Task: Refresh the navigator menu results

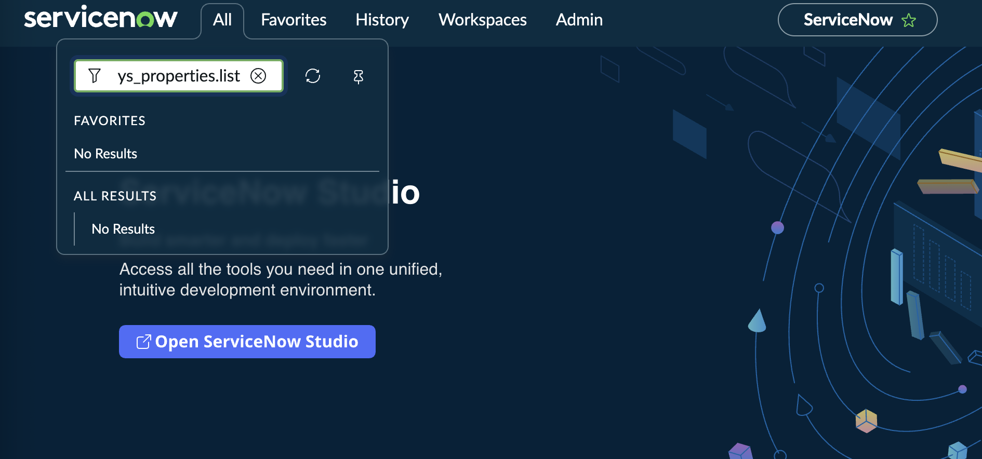Action: pyautogui.click(x=313, y=76)
